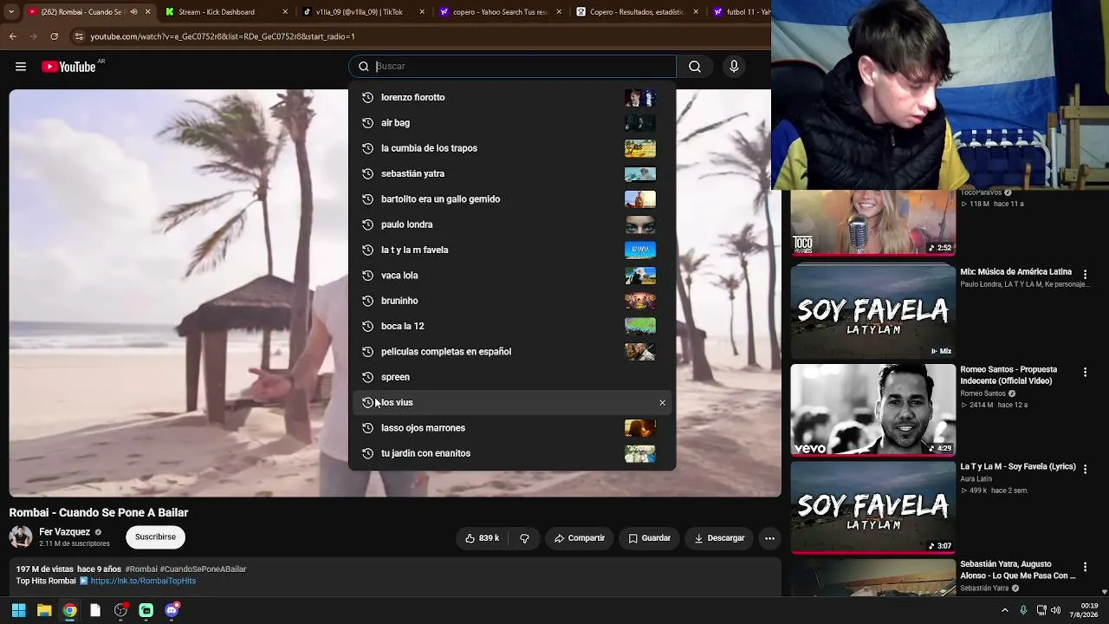This screenshot has height=624, width=1109.
Task: Select 'peliculas completas en español' suggestion
Action: tap(512, 352)
